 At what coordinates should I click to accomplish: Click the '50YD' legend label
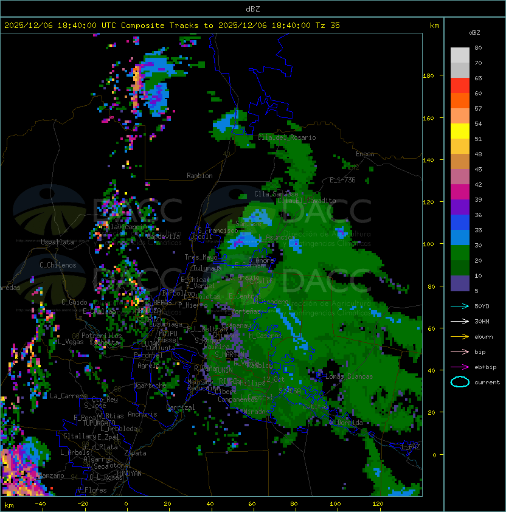tap(482, 306)
